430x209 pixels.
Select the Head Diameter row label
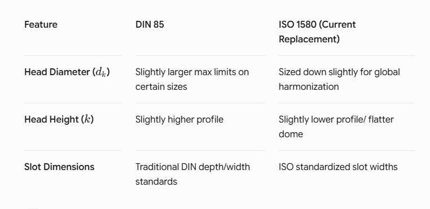click(x=67, y=72)
